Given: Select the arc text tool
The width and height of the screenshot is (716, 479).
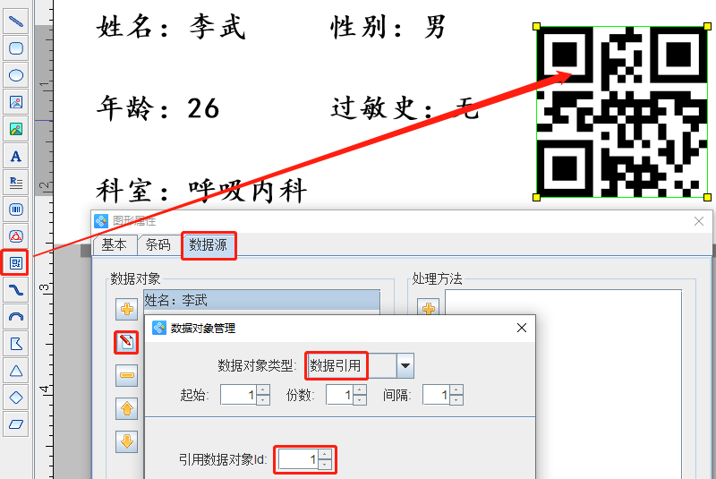Looking at the screenshot, I should tap(16, 236).
